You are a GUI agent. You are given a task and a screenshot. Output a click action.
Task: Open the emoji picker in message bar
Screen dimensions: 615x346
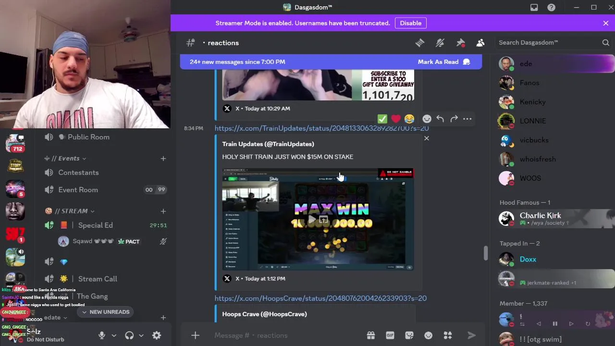click(x=429, y=335)
